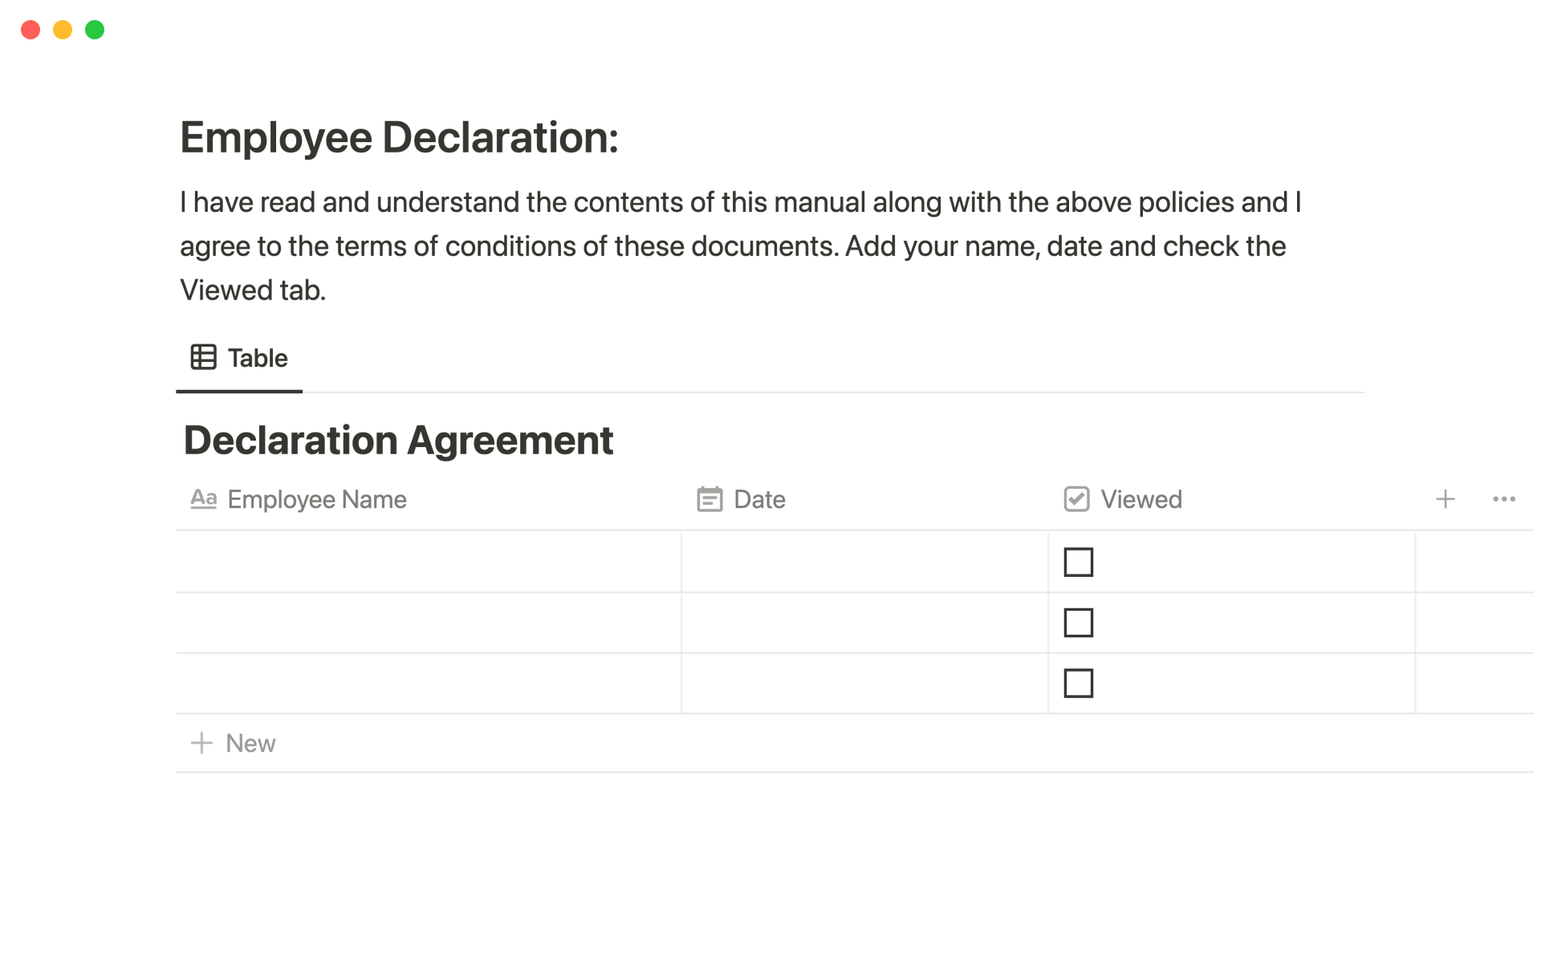
Task: Click the table view icon
Action: [x=203, y=357]
